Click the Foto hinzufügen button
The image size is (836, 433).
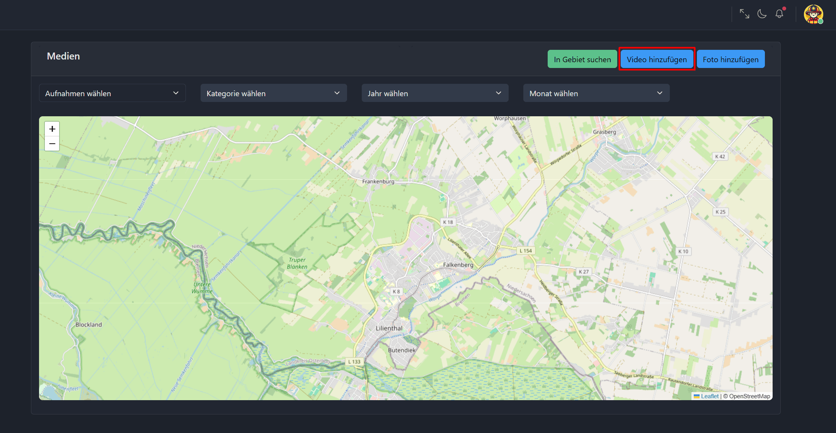point(730,59)
